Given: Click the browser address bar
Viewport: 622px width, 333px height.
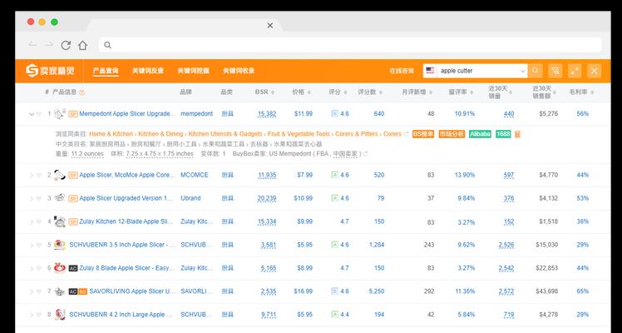Looking at the screenshot, I should [350, 45].
